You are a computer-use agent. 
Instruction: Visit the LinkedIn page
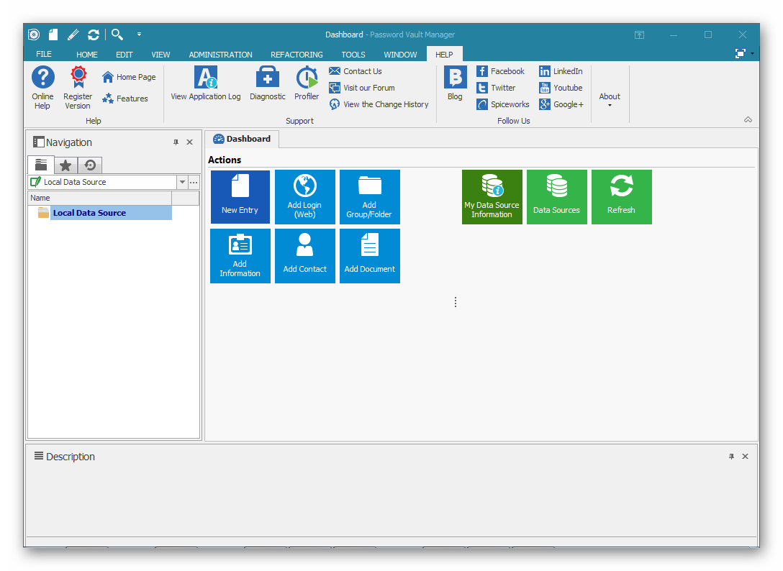coord(561,71)
